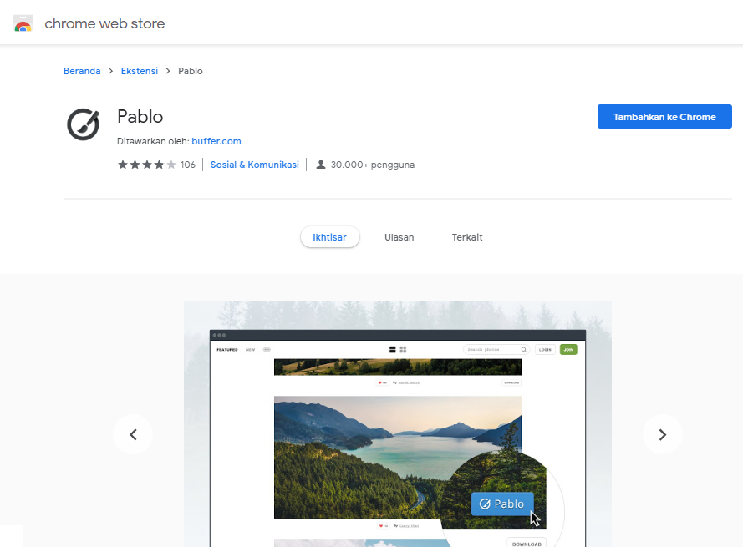The width and height of the screenshot is (743, 557).
Task: Click the Chrome Web Store rainbow logo
Action: point(23,23)
